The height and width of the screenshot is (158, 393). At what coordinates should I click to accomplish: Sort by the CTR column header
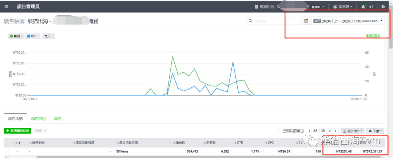pos(246,143)
